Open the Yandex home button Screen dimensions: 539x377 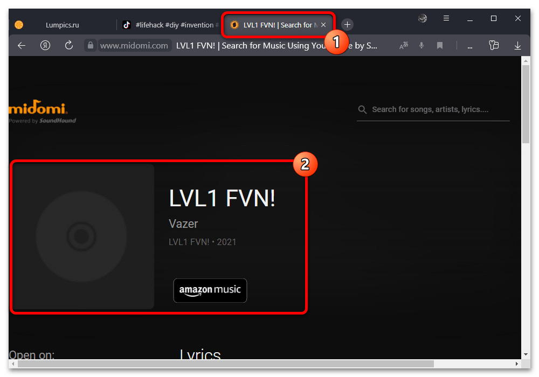45,45
